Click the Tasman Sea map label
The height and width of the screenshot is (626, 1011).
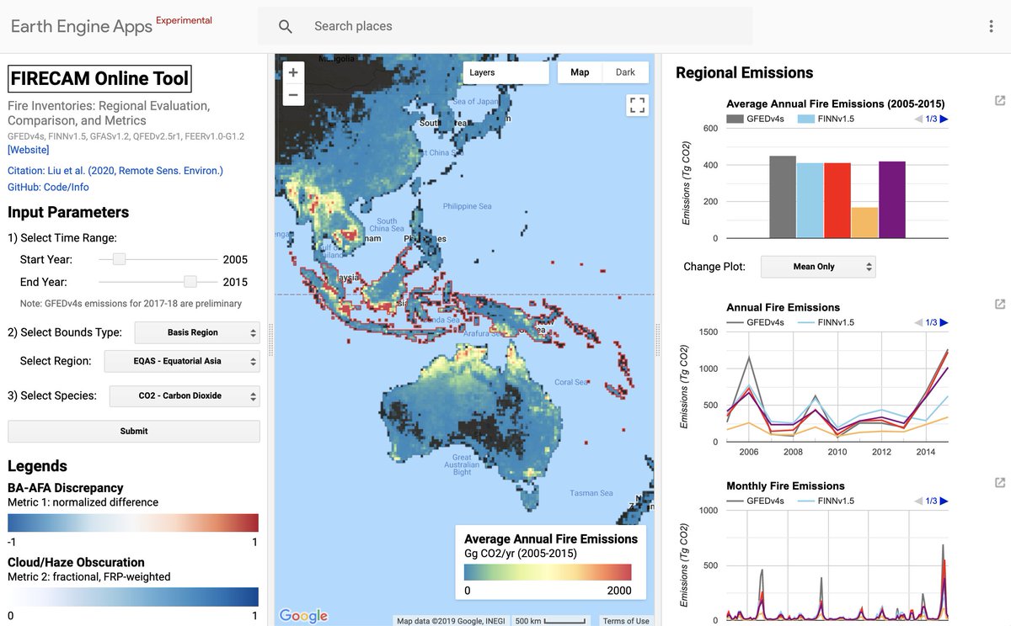591,493
